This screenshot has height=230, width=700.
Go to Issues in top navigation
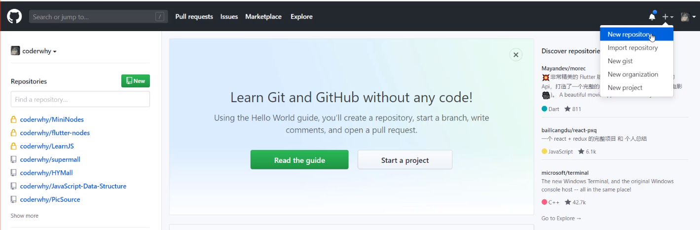click(229, 17)
